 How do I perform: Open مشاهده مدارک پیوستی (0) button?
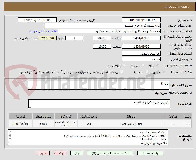[110, 153]
